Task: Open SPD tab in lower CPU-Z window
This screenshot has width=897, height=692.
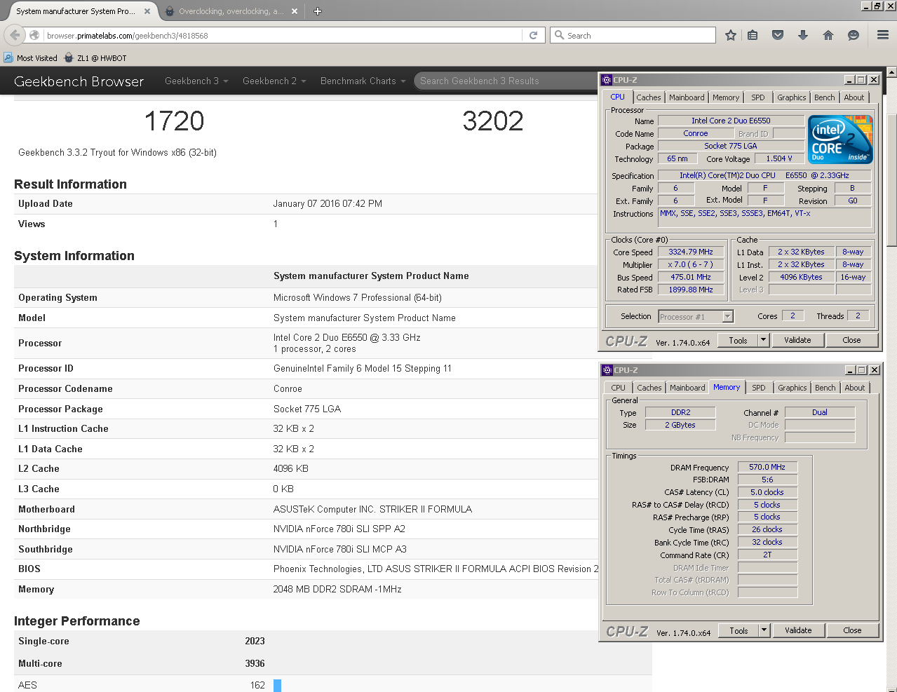Action: (759, 388)
